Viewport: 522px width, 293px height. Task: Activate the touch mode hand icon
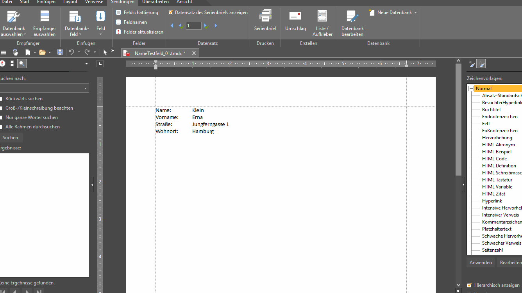(x=15, y=52)
